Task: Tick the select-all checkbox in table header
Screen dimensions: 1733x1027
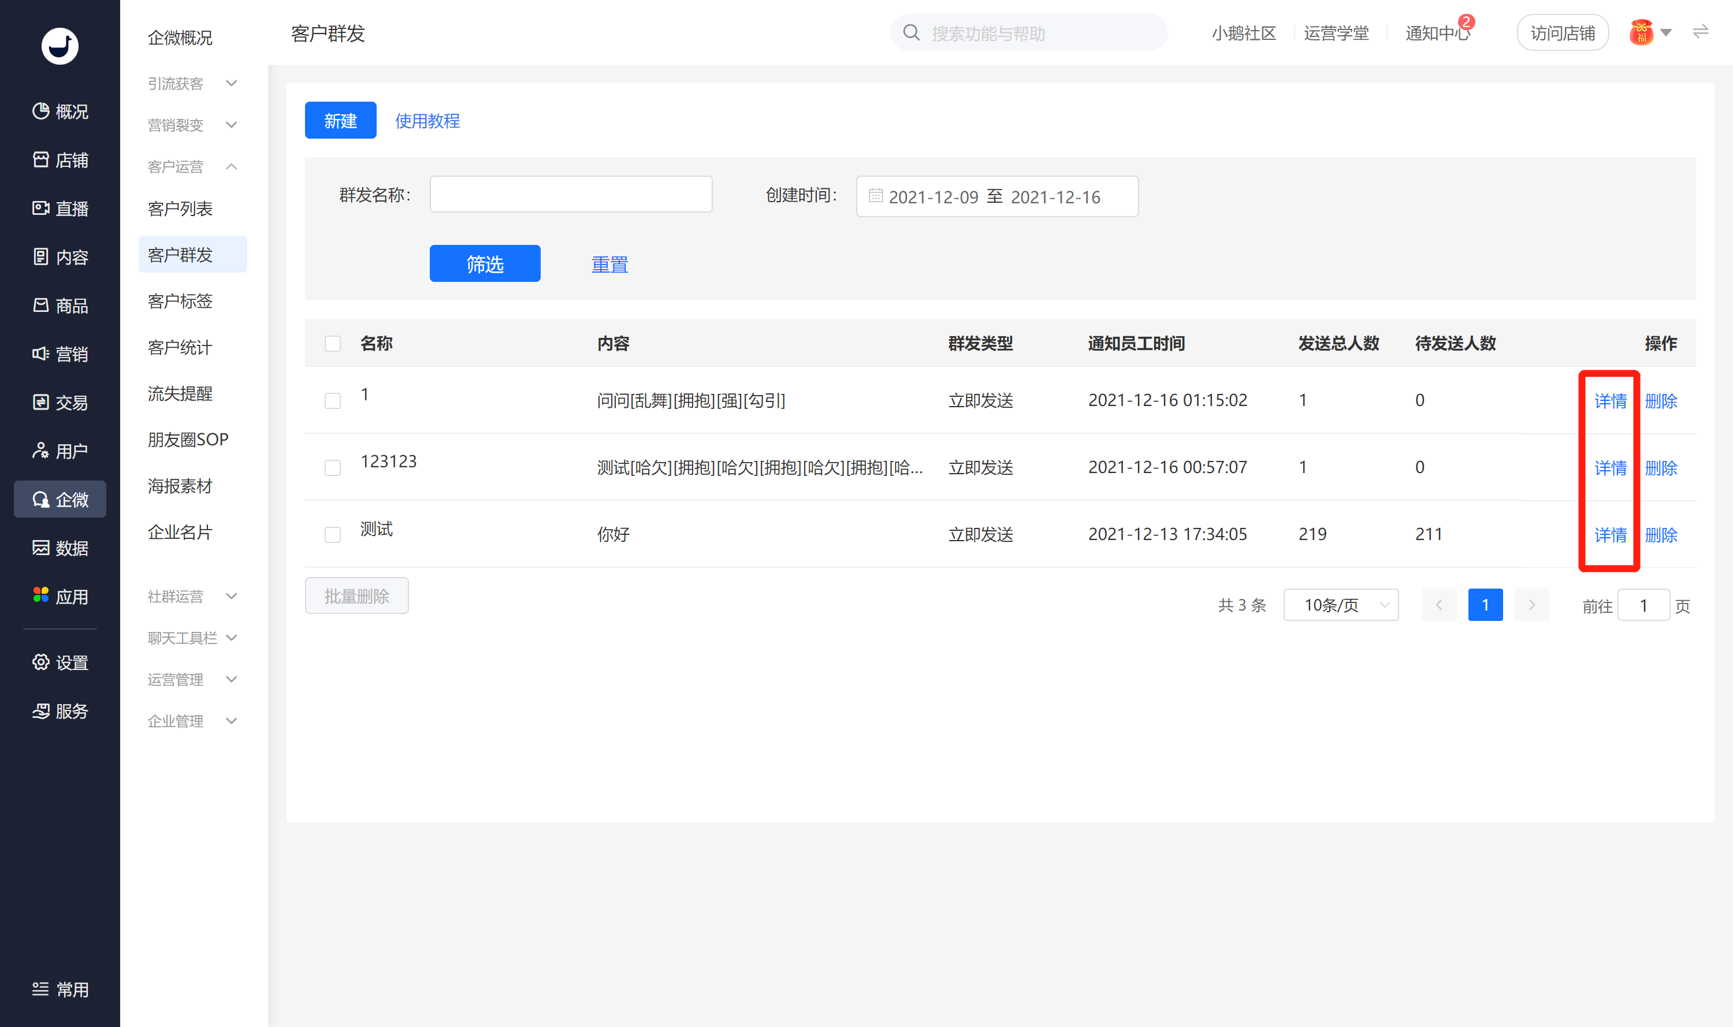Action: pyautogui.click(x=333, y=343)
